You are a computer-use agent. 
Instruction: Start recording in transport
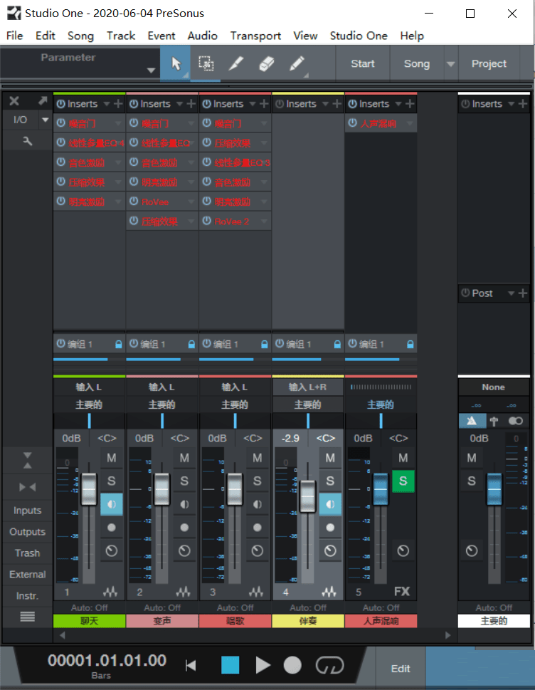pyautogui.click(x=292, y=665)
